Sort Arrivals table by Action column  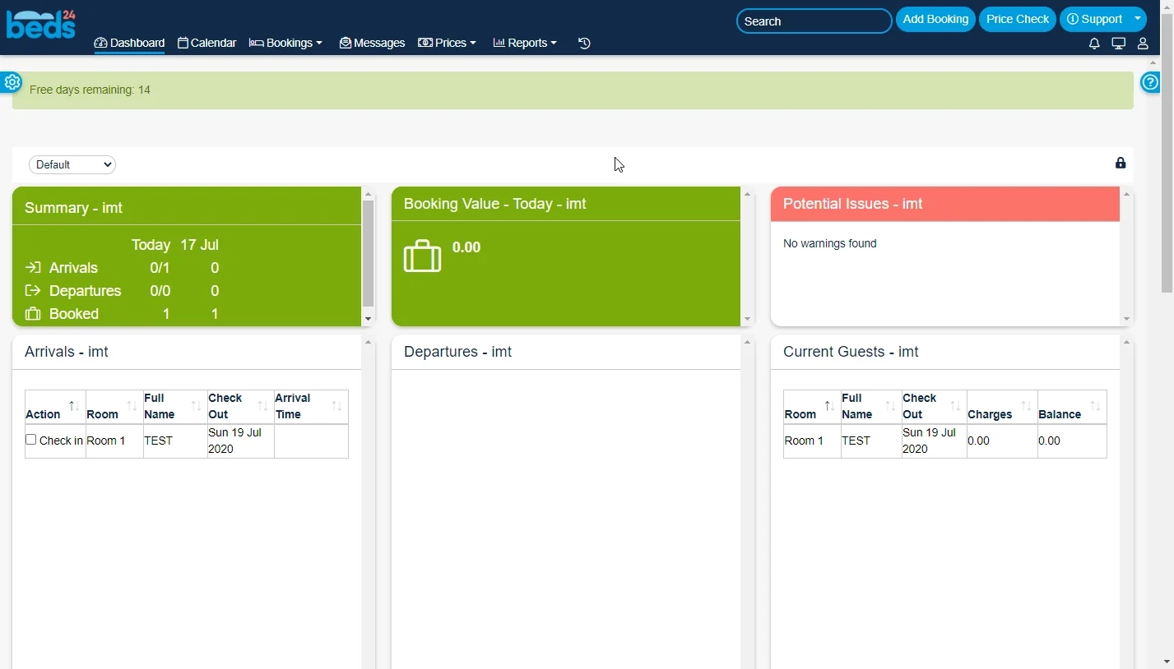(x=55, y=407)
